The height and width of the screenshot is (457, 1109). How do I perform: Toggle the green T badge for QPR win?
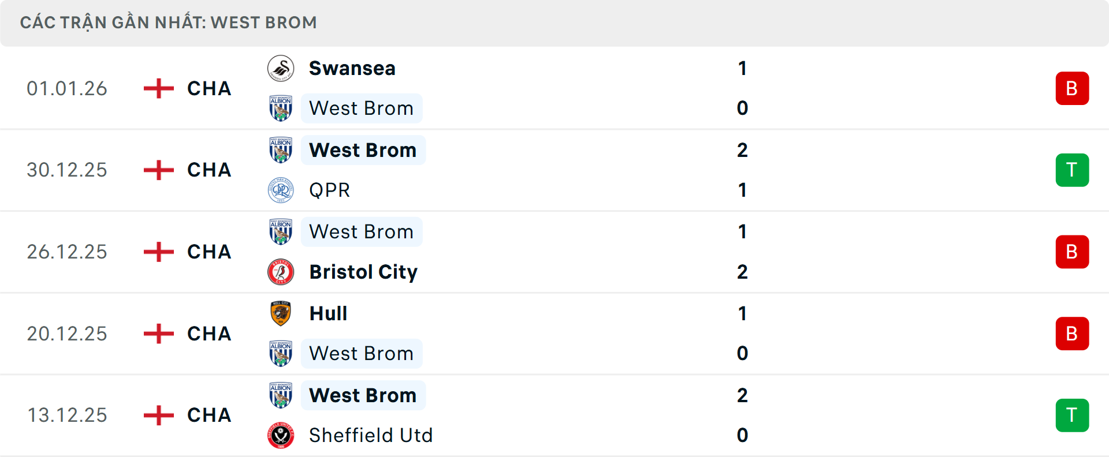[x=1073, y=170]
